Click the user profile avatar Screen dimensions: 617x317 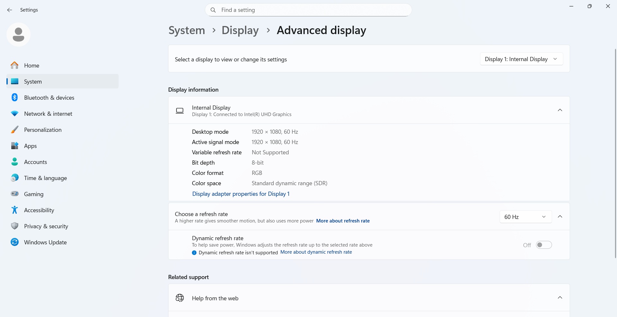(x=18, y=34)
